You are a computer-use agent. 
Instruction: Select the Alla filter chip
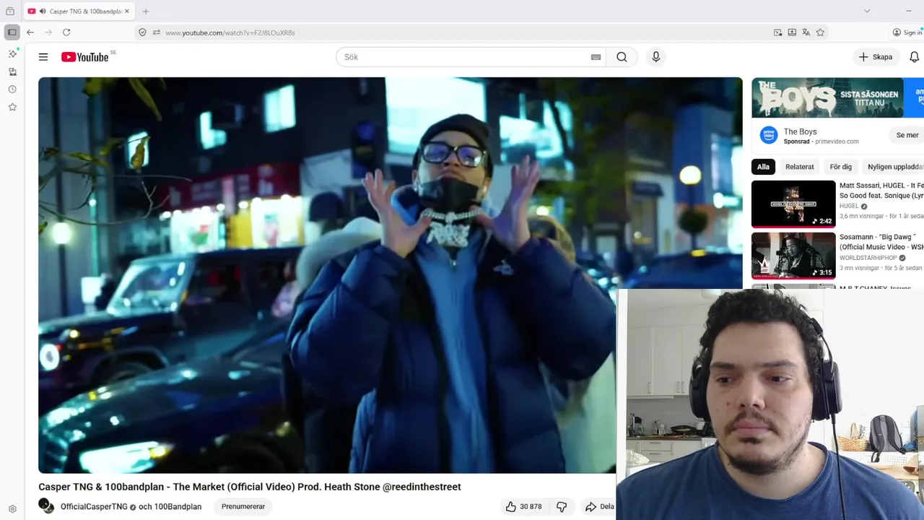coord(763,167)
